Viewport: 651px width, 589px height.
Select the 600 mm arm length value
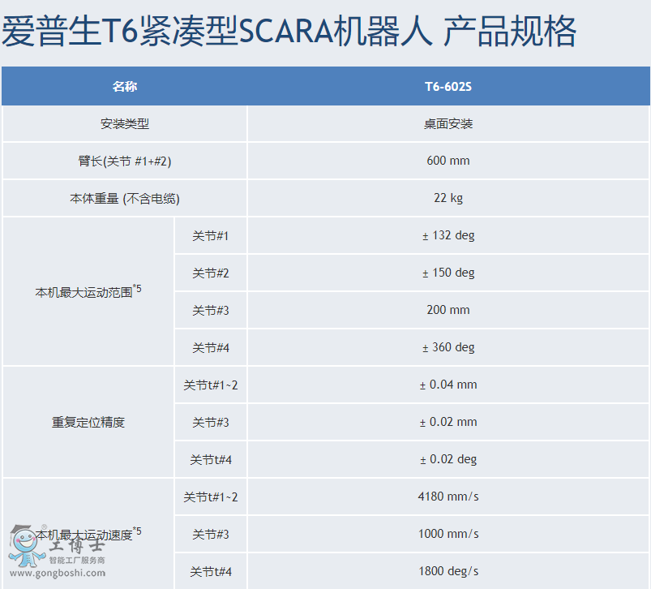coord(448,161)
